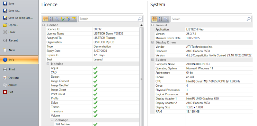Collapse the Modules group
This screenshot has height=126, width=257.
tap(48, 64)
